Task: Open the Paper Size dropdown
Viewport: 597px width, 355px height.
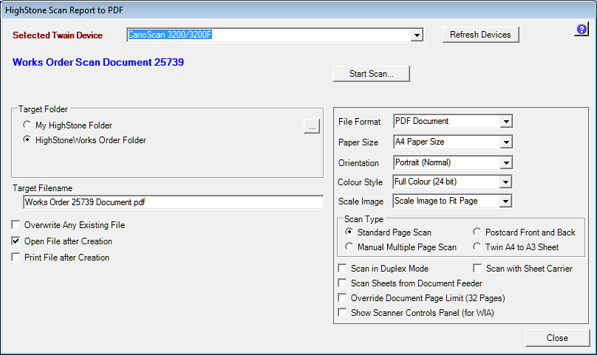Action: 506,142
